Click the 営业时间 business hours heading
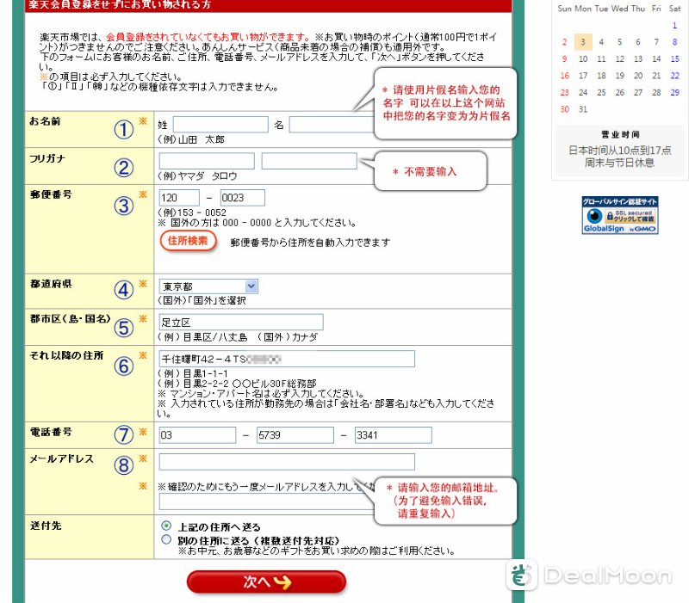 [x=620, y=134]
